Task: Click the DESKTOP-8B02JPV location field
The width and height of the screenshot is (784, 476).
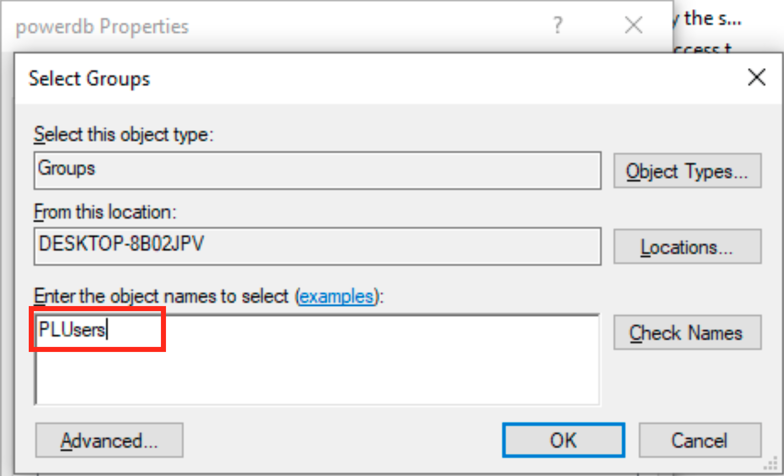Action: (x=317, y=246)
